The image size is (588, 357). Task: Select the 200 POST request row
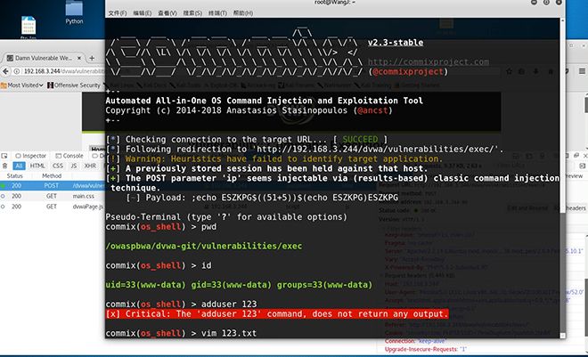pyautogui.click(x=53, y=186)
